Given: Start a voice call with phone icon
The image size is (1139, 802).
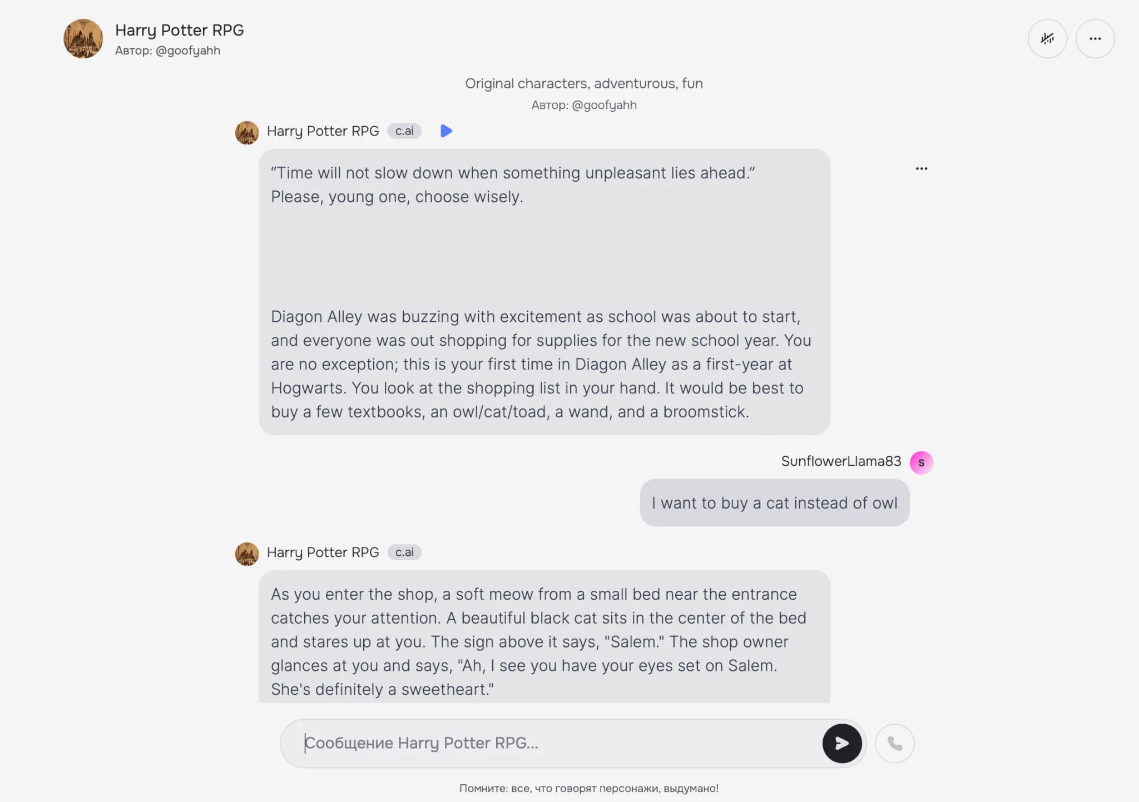Looking at the screenshot, I should [894, 743].
